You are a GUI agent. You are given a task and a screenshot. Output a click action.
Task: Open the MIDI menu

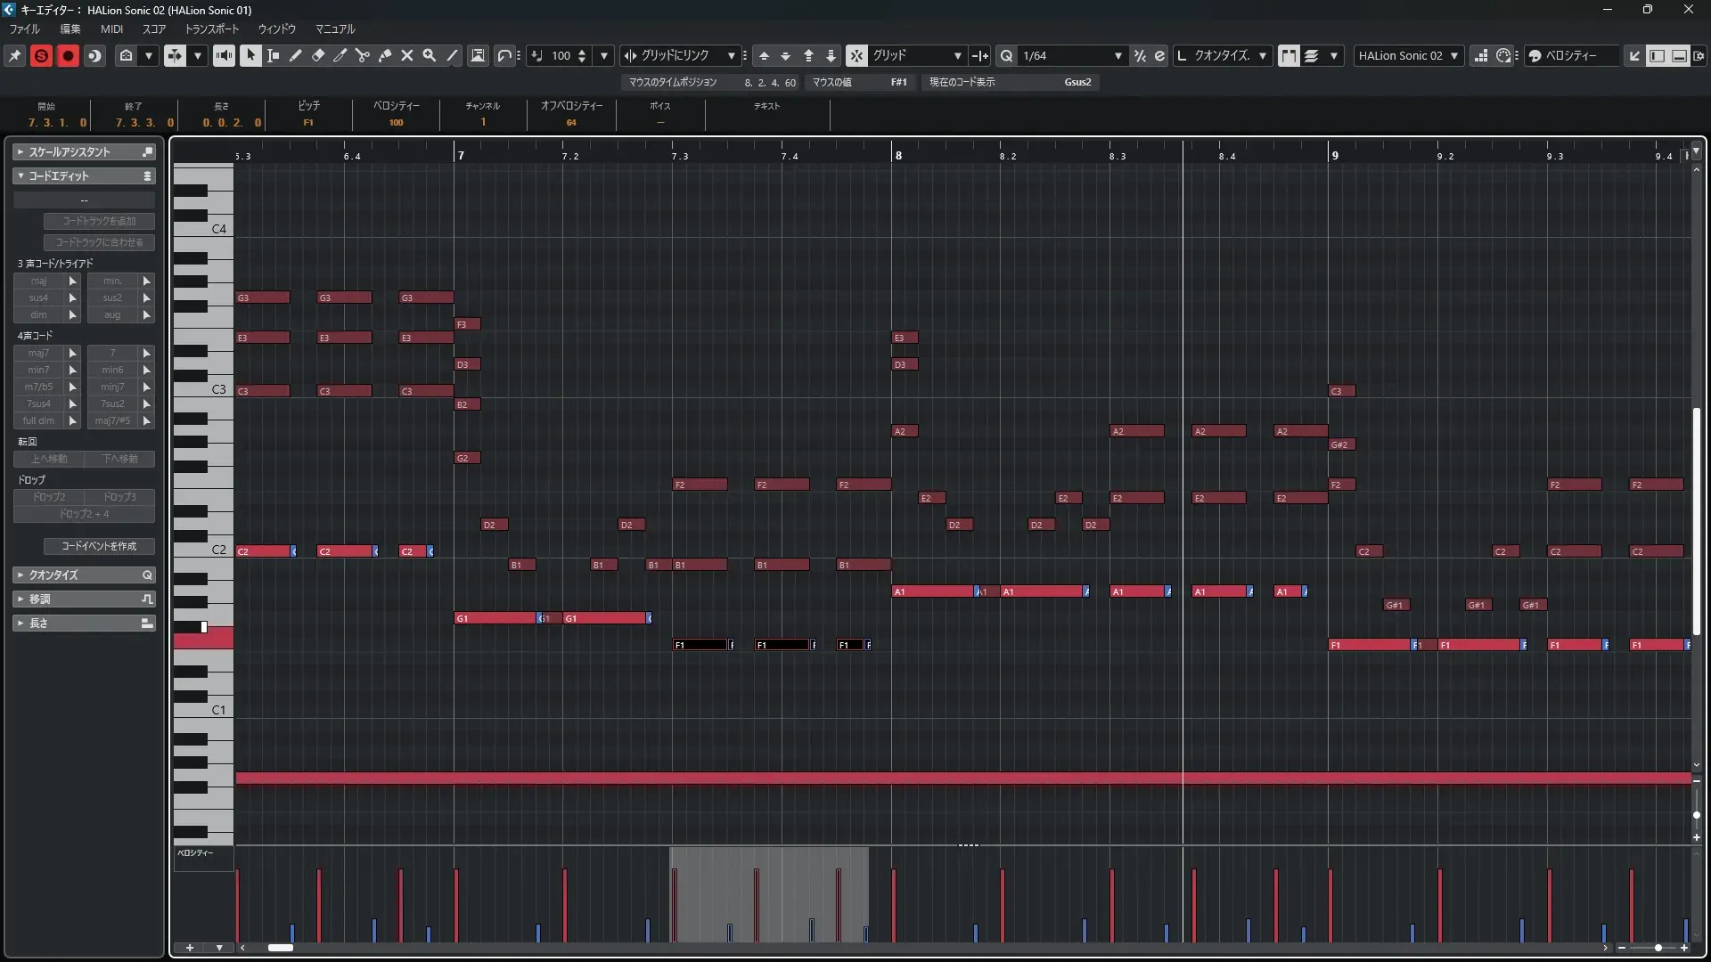(111, 29)
